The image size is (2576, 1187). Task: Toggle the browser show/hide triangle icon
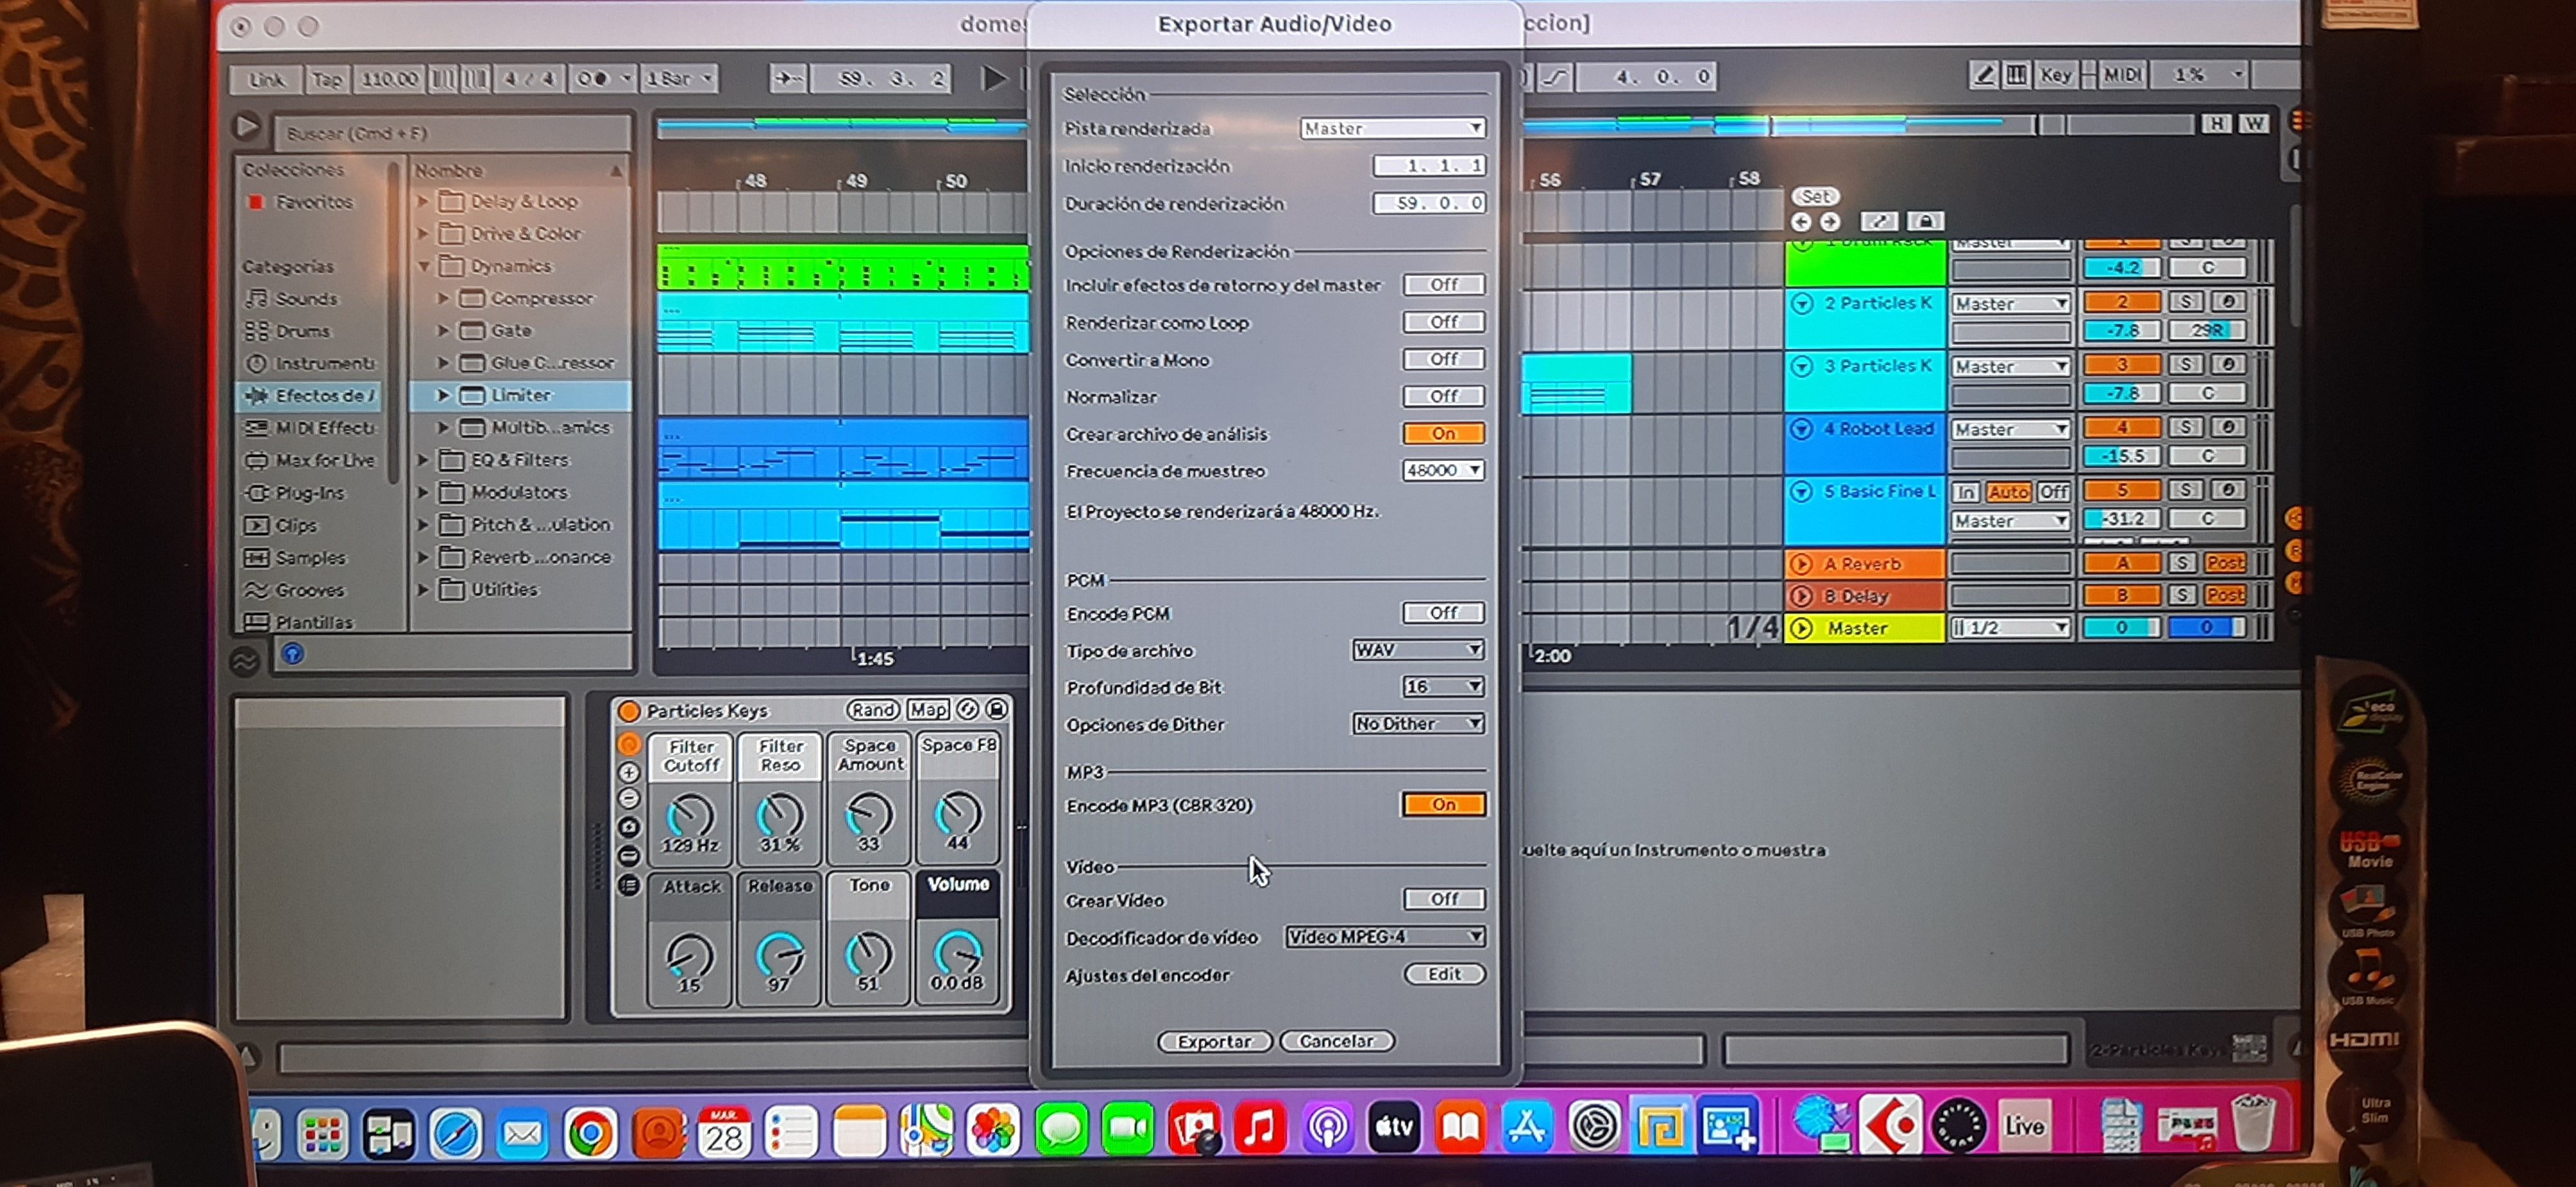246,127
